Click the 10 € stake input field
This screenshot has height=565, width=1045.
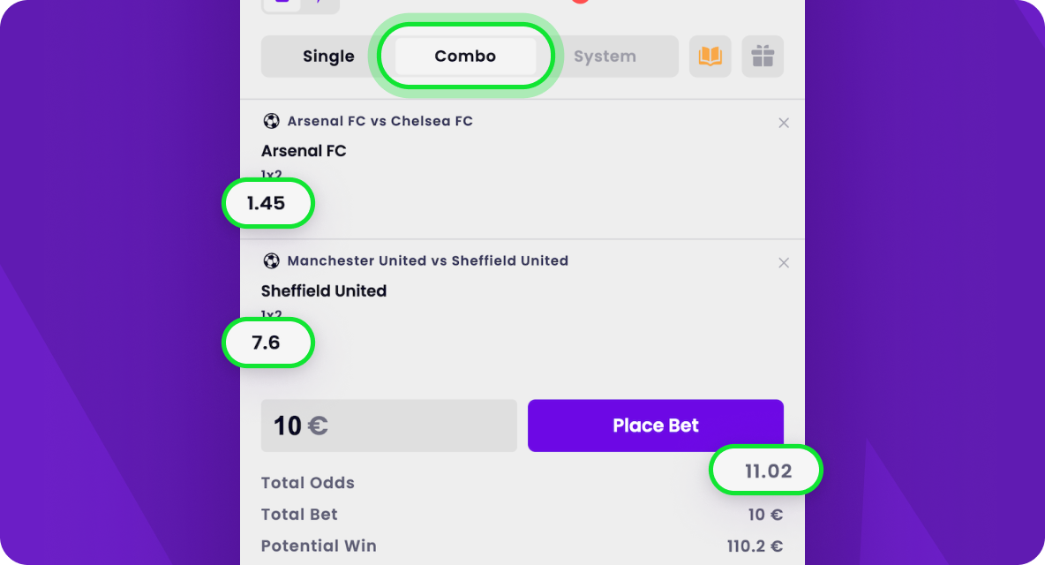[388, 426]
